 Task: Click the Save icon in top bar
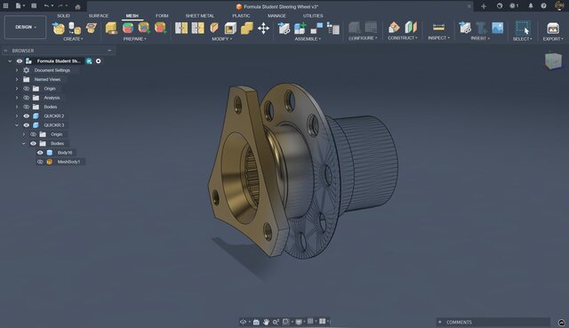point(34,6)
